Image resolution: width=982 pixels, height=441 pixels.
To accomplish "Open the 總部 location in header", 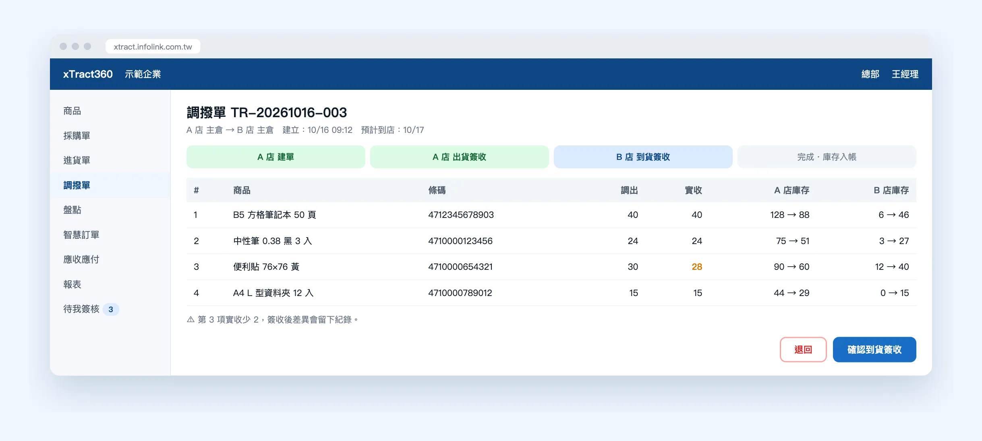I will tap(870, 74).
